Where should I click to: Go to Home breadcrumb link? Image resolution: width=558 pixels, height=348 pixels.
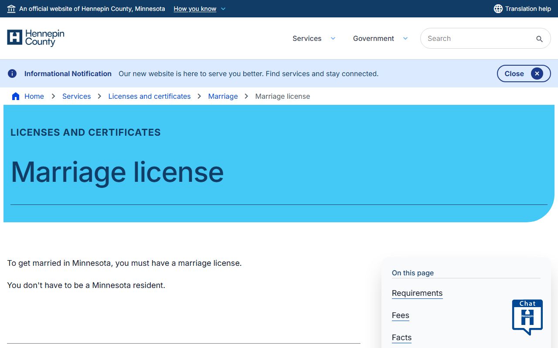click(34, 96)
